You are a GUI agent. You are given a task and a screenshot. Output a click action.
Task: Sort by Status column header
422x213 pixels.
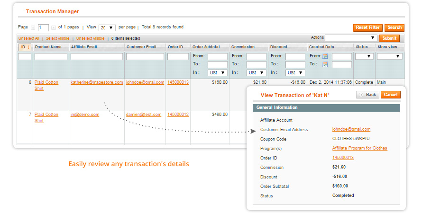[362, 47]
